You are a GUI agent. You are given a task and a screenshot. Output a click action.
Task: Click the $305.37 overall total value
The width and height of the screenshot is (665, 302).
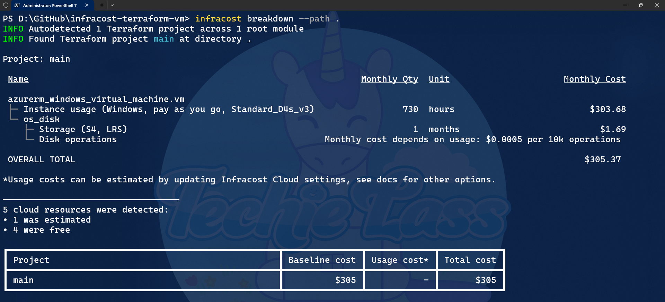(x=602, y=160)
